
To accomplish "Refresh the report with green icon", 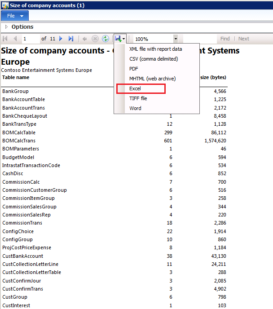I will click(106, 39).
